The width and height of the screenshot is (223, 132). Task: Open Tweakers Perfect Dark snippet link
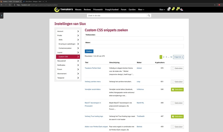[x=93, y=68]
